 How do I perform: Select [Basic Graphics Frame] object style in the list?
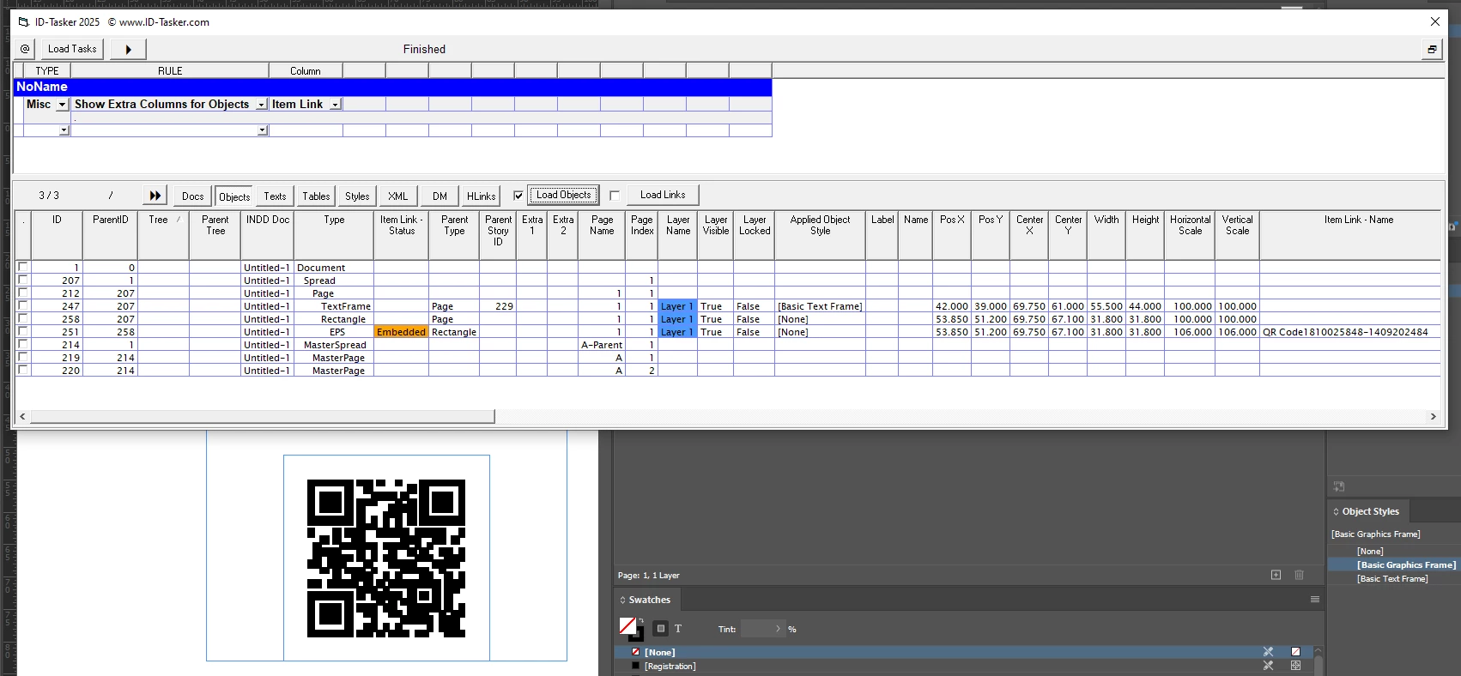pos(1406,565)
